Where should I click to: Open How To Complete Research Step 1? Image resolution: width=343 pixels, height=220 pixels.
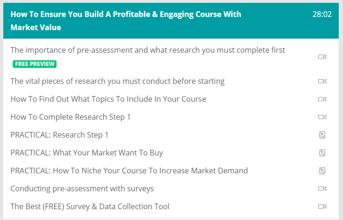tap(71, 117)
